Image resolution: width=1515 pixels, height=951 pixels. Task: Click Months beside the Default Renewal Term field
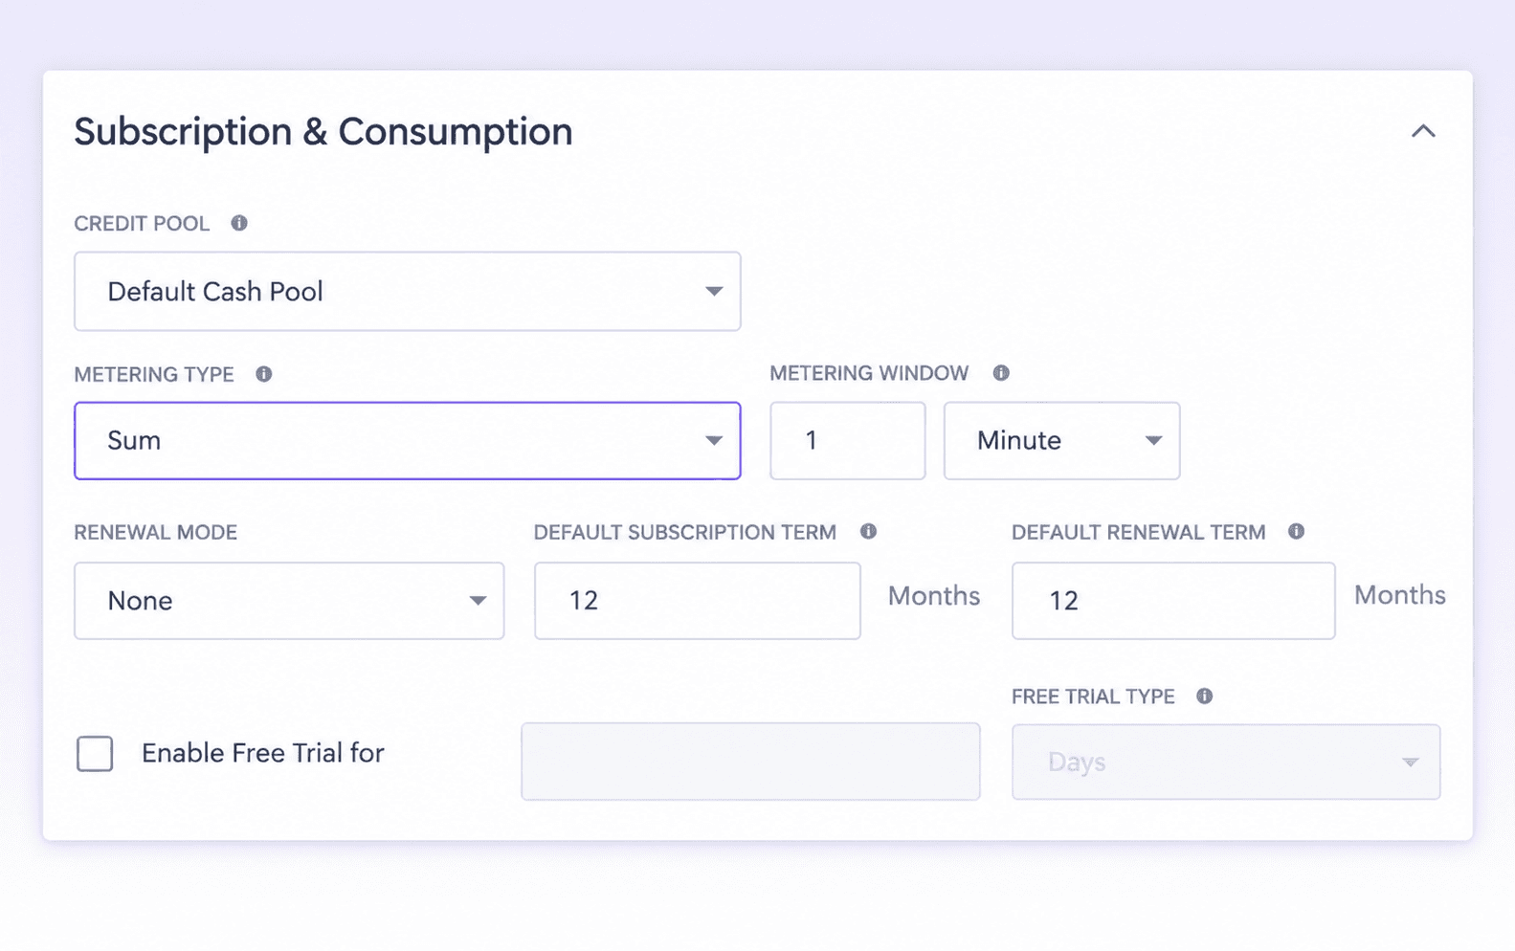1400,595
